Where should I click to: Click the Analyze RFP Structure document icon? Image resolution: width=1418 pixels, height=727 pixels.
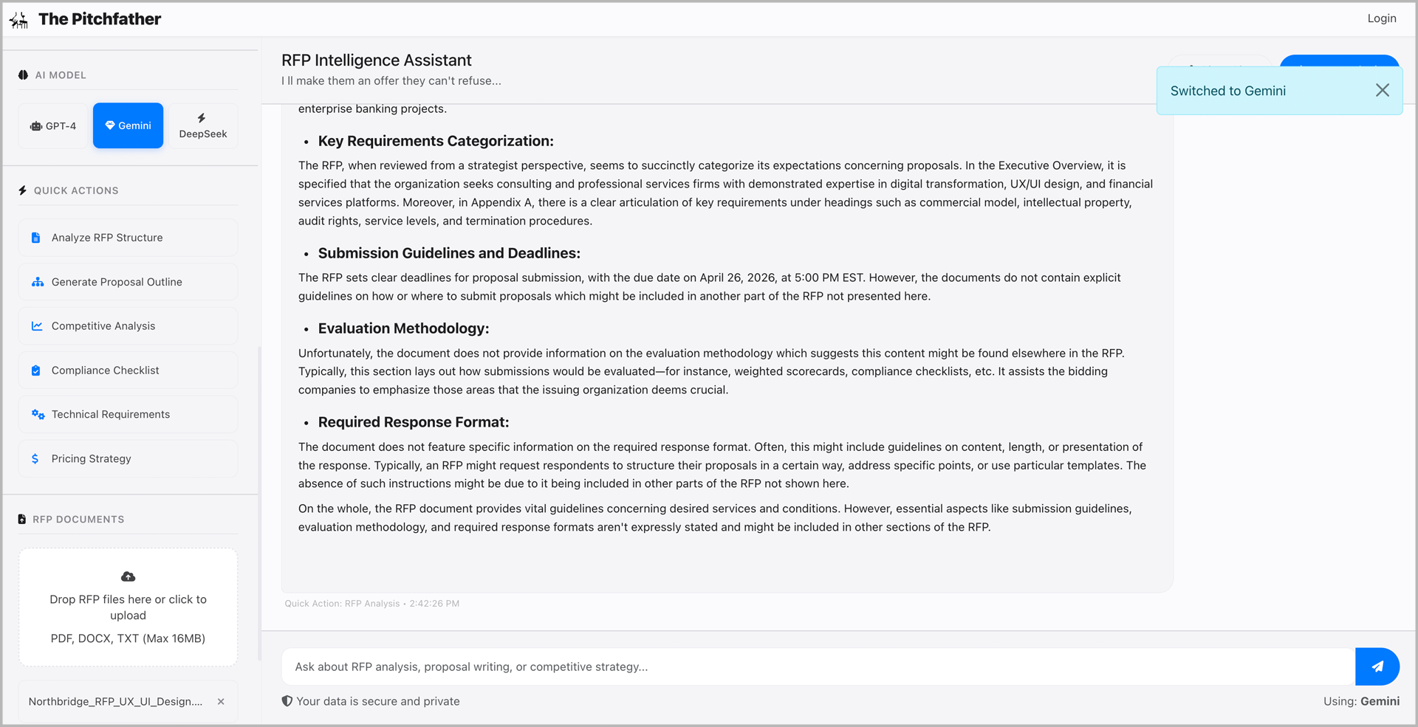click(35, 238)
